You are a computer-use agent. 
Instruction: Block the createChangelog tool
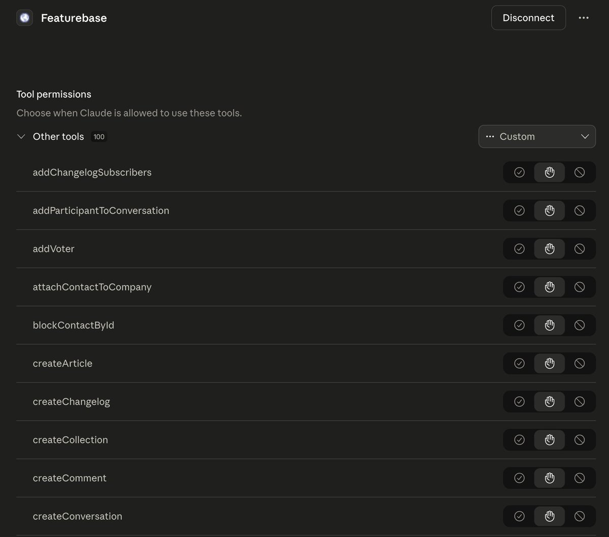click(x=580, y=401)
